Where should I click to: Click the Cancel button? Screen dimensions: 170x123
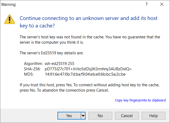[x=127, y=116]
